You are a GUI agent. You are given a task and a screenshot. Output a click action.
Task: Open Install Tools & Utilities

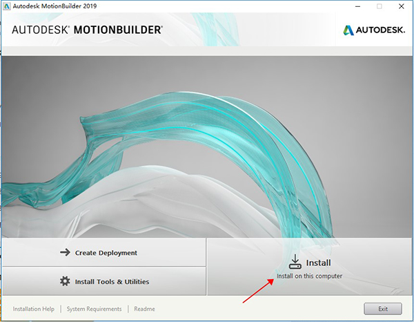click(x=104, y=281)
